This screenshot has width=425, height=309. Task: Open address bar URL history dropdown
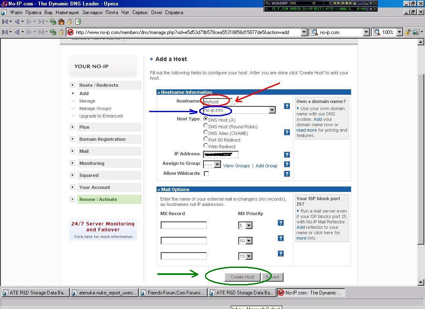[304, 32]
